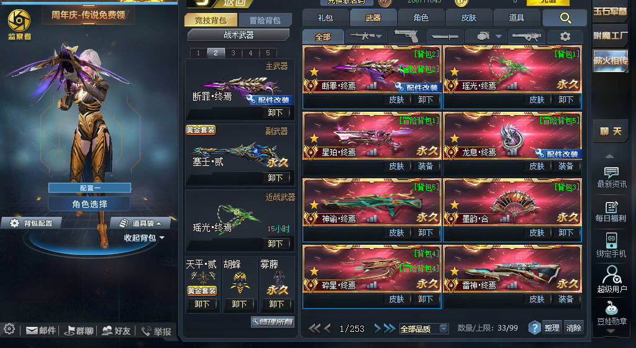Filter weapons by knife icon
This screenshot has height=348, width=636.
pos(445,37)
